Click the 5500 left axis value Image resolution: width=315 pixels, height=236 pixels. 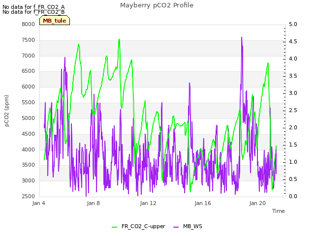(x=29, y=102)
